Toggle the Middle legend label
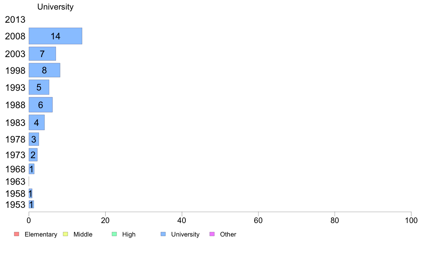This screenshot has width=421, height=261. [83, 234]
